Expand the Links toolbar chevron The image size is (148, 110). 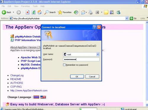tap(147, 18)
